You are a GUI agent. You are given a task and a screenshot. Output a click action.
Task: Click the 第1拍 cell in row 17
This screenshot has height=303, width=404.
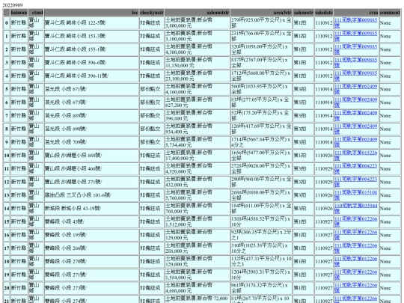point(303,248)
